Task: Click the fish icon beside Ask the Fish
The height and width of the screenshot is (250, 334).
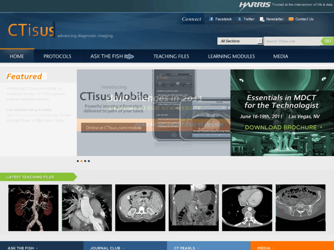Action: tap(129, 56)
